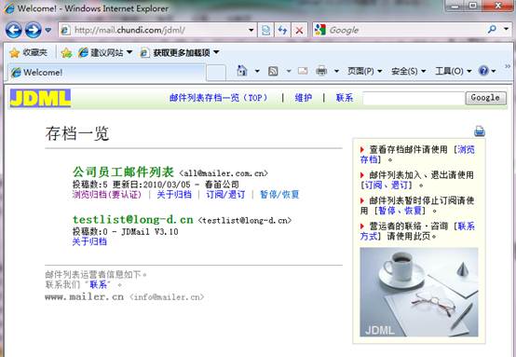Select the Welcome! browser tab
The height and width of the screenshot is (357, 516).
(x=107, y=73)
